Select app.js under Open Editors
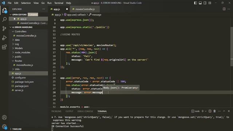 click(28, 19)
